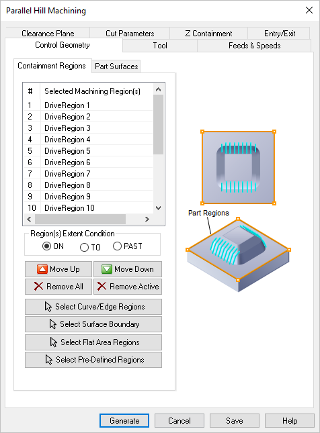Click the red X icon on Remove All

38,287
